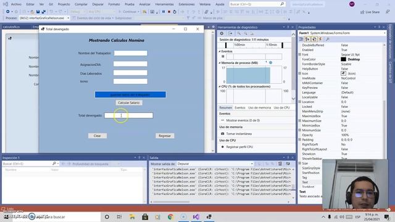Open the Herramientas menu
Screen dimensions: 395x222
tap(164, 4)
